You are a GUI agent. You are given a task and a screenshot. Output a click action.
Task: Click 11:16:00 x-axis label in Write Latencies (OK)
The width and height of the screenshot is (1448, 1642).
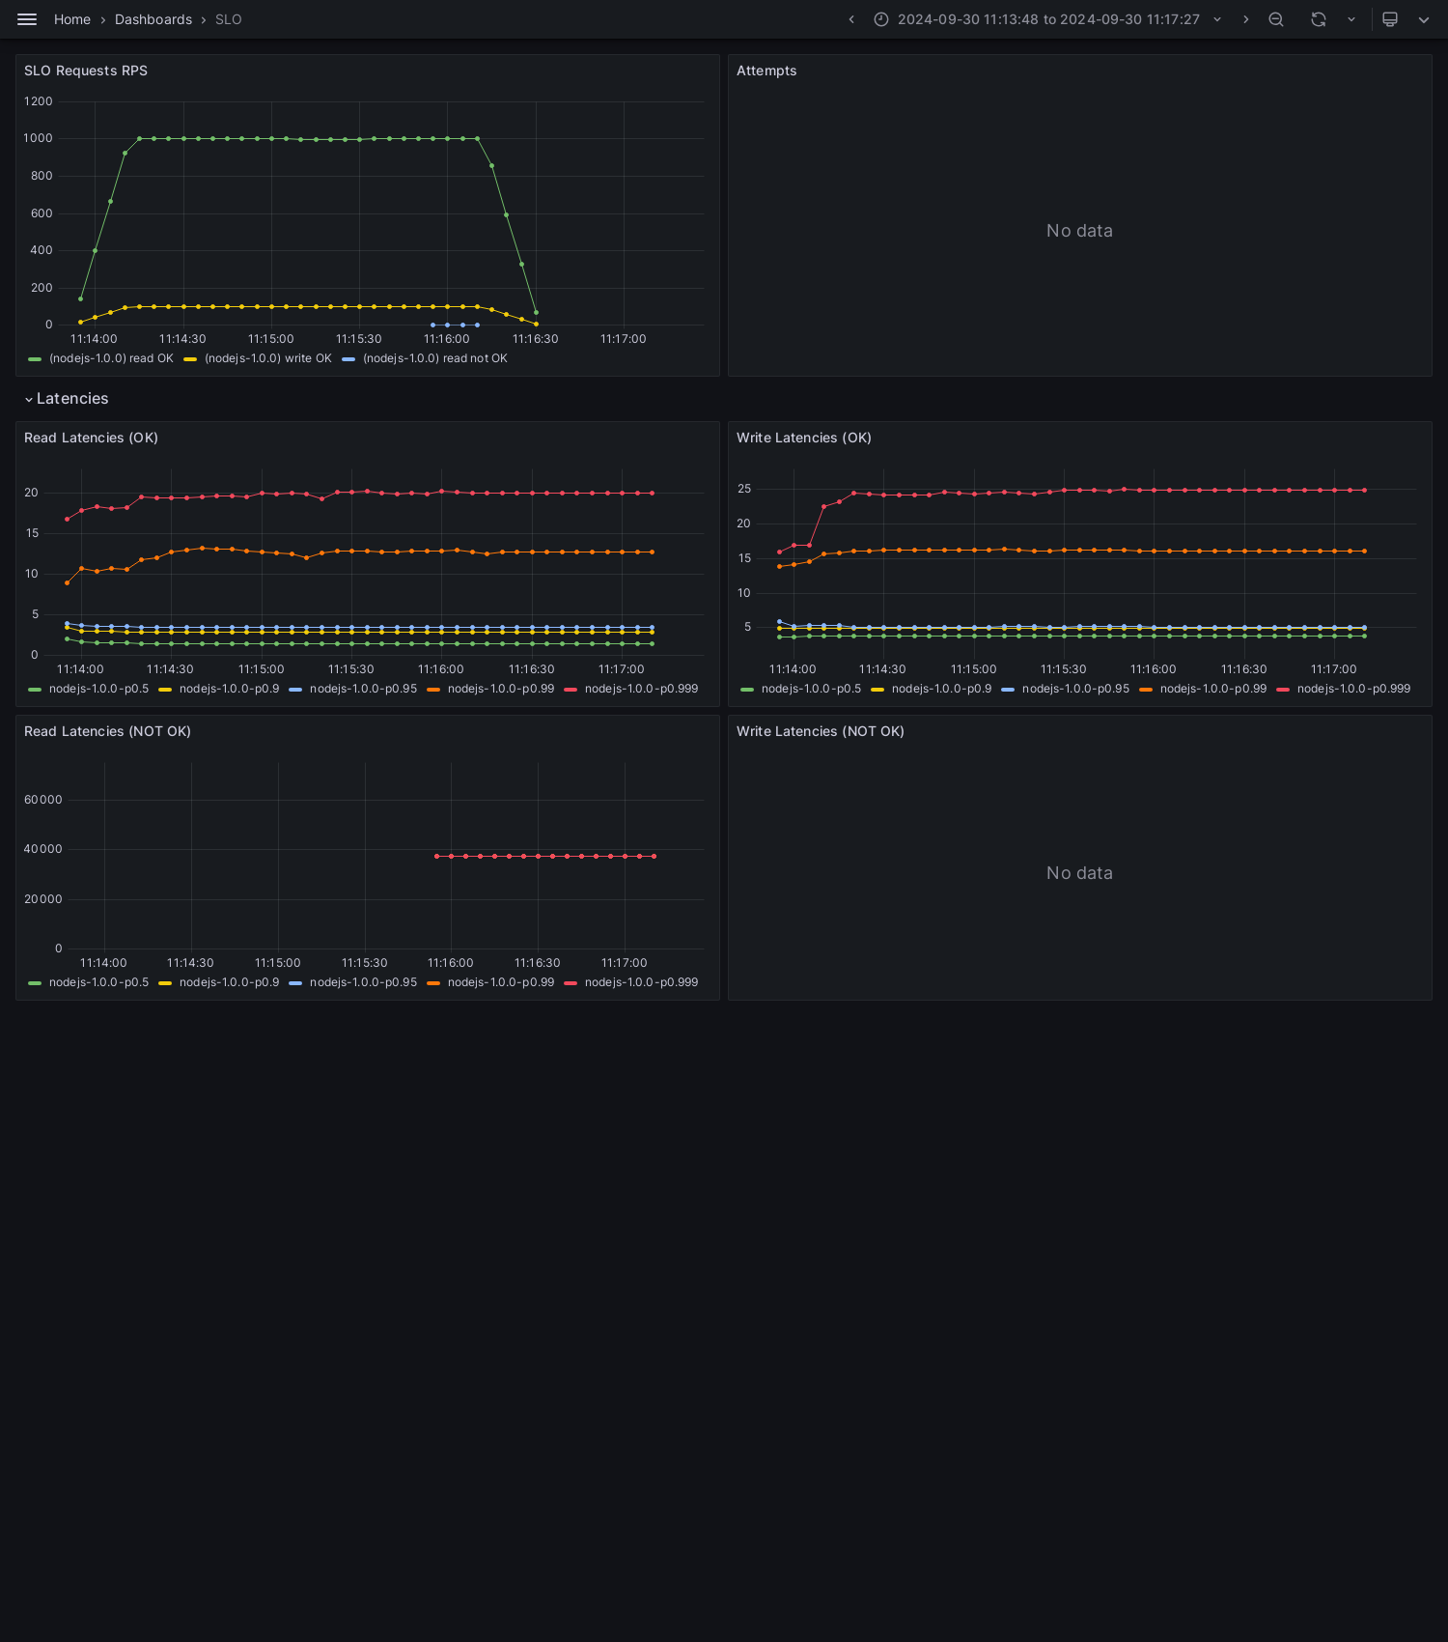pos(1154,669)
